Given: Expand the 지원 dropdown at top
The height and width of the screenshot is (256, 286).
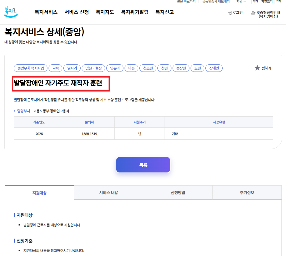Looking at the screenshot, I should click(x=241, y=1).
